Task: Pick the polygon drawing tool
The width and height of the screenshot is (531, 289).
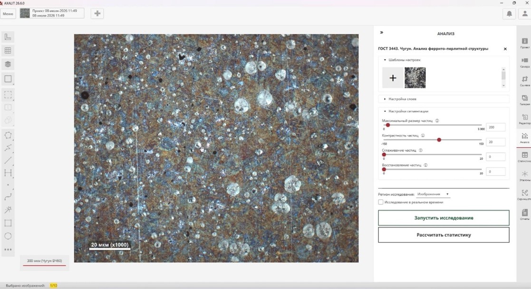Action: pos(8,135)
